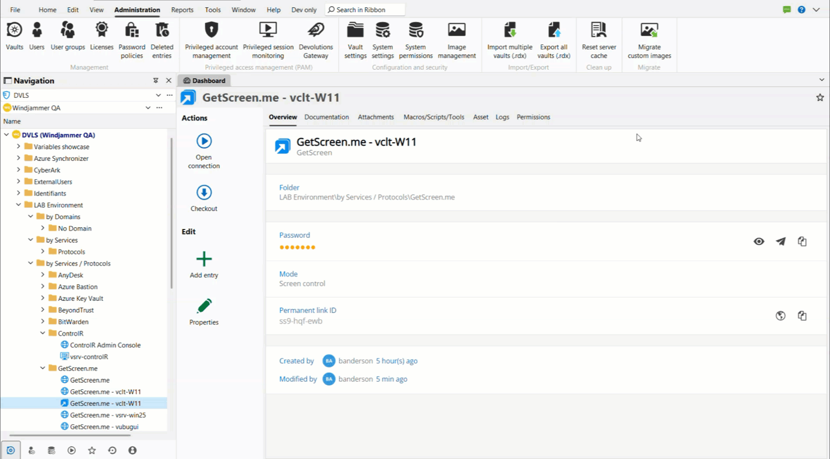This screenshot has height=459, width=830.
Task: Open System permissions
Action: (416, 39)
